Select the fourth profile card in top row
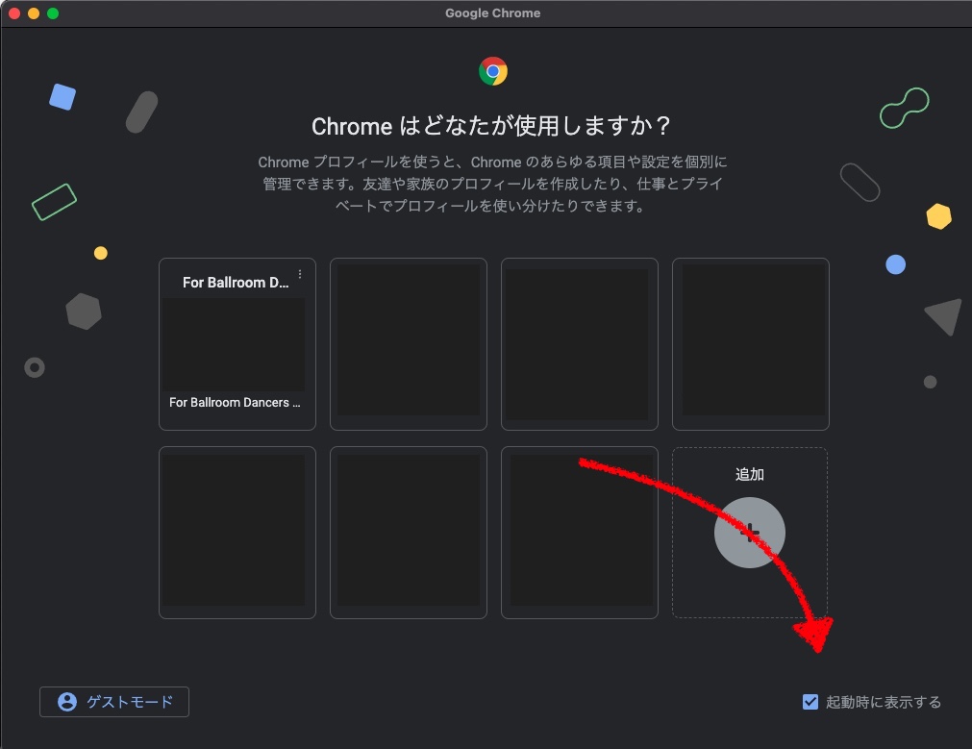Viewport: 972px width, 749px height. point(750,344)
